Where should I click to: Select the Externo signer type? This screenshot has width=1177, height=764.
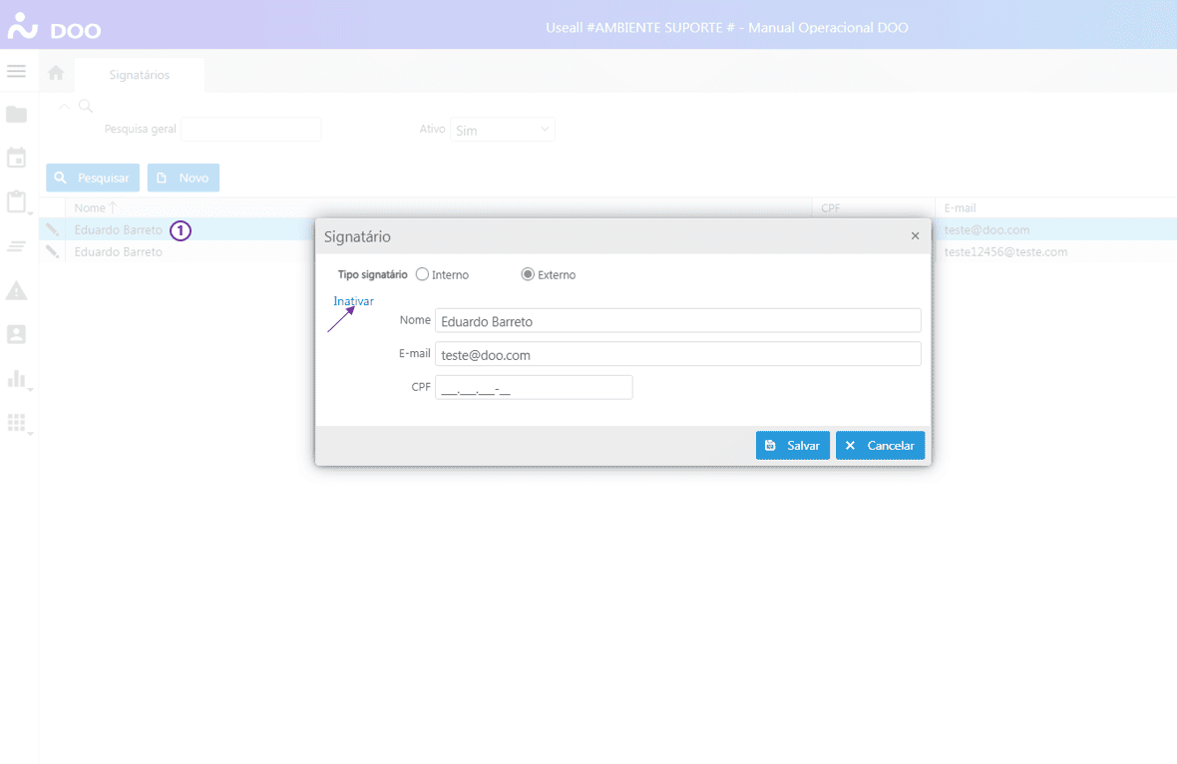tap(528, 274)
